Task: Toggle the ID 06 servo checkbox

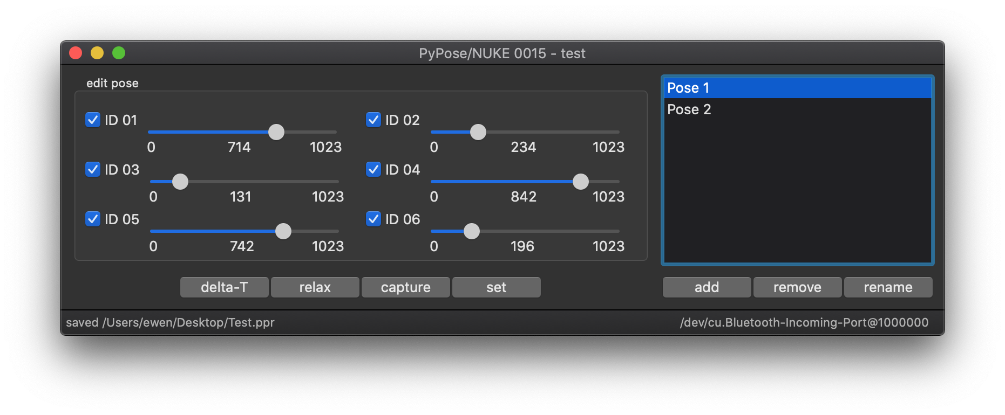Action: (x=374, y=219)
